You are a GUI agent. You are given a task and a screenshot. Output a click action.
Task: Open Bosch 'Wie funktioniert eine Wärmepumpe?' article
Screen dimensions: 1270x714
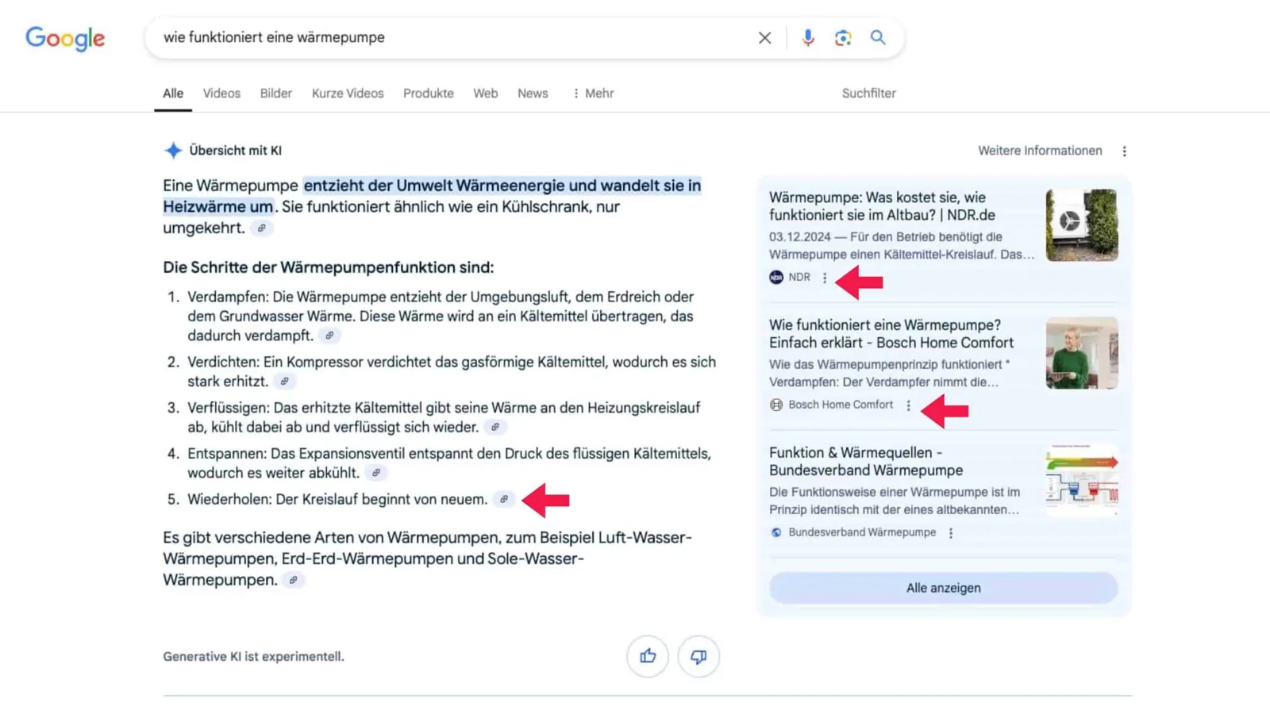click(x=891, y=334)
